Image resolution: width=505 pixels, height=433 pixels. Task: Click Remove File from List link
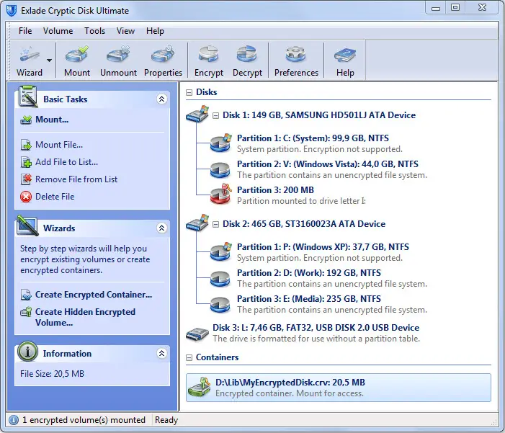coord(76,179)
